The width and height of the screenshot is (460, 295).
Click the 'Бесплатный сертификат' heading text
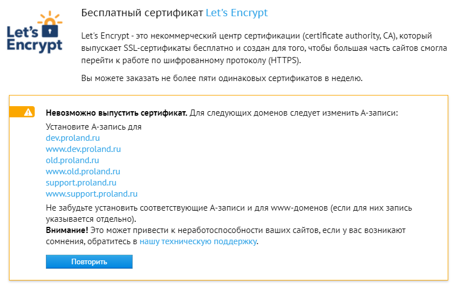point(142,12)
